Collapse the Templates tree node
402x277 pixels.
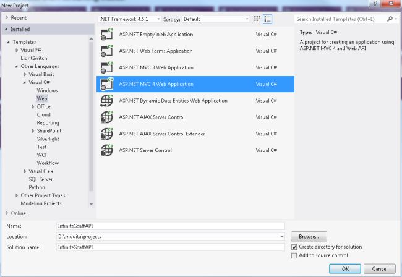(x=9, y=42)
